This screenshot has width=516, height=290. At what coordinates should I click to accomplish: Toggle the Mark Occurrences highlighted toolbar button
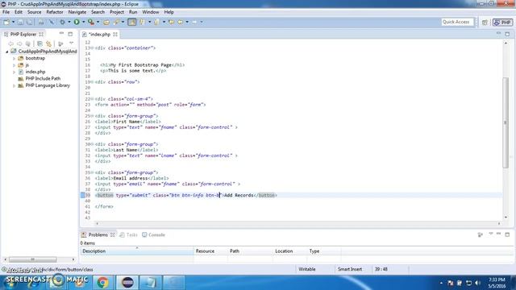click(x=132, y=22)
